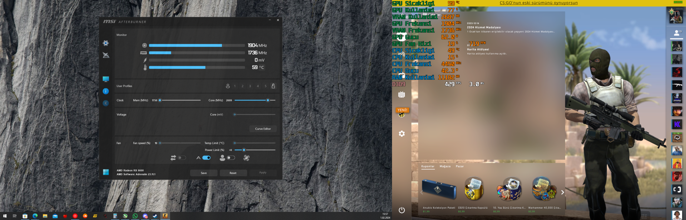Select user profile slot 4
Screen dimensions: 686x220
point(258,86)
